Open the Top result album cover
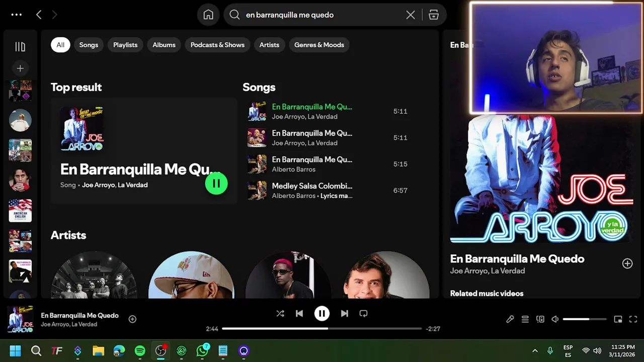This screenshot has width=644, height=362. (82, 129)
